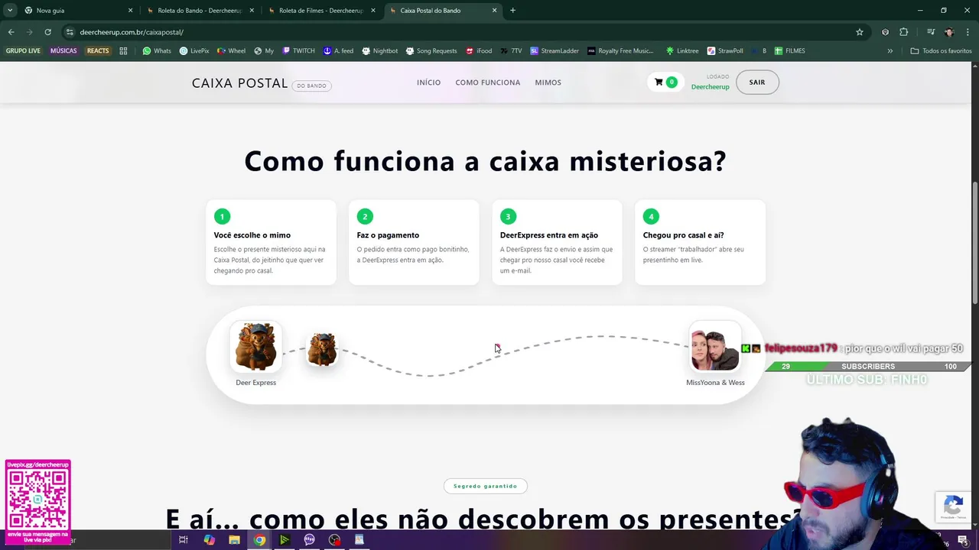
Task: Open the iFood bookmark
Action: point(479,51)
